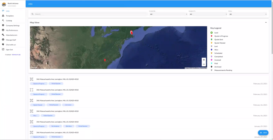
Task: Click the Sign-Out icon
Action: 3,50
